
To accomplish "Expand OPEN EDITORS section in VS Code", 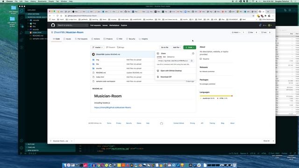I will (x=33, y=14).
